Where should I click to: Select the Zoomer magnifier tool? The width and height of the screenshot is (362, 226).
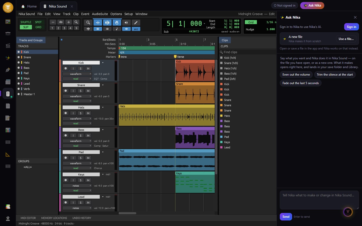coord(88,23)
